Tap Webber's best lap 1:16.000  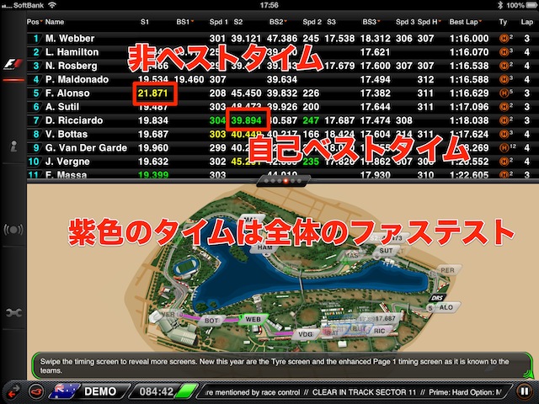[469, 38]
